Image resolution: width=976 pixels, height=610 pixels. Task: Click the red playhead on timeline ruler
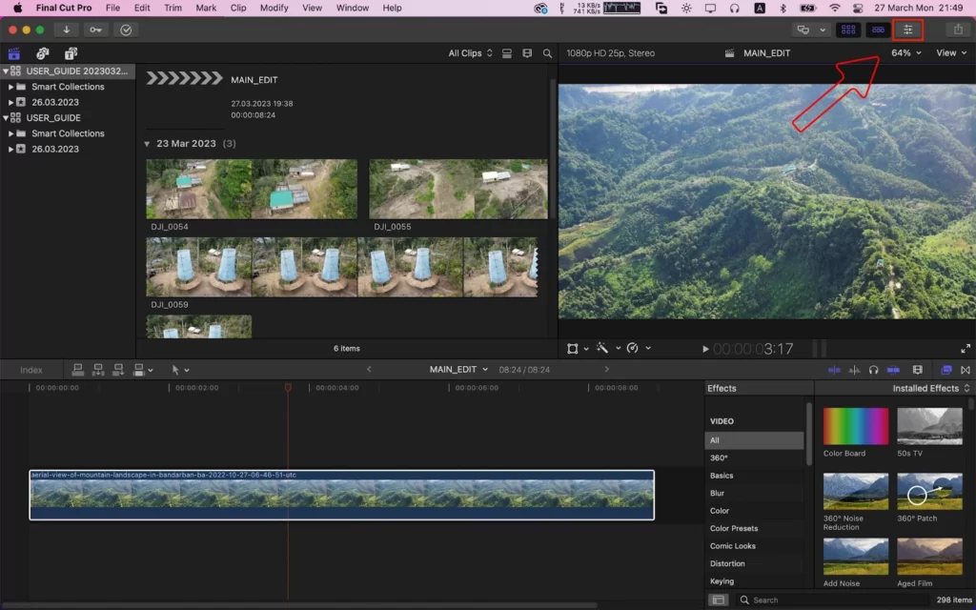pos(288,387)
